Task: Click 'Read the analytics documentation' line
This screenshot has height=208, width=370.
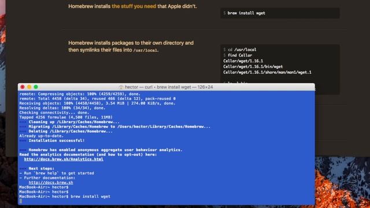Action: coord(88,154)
